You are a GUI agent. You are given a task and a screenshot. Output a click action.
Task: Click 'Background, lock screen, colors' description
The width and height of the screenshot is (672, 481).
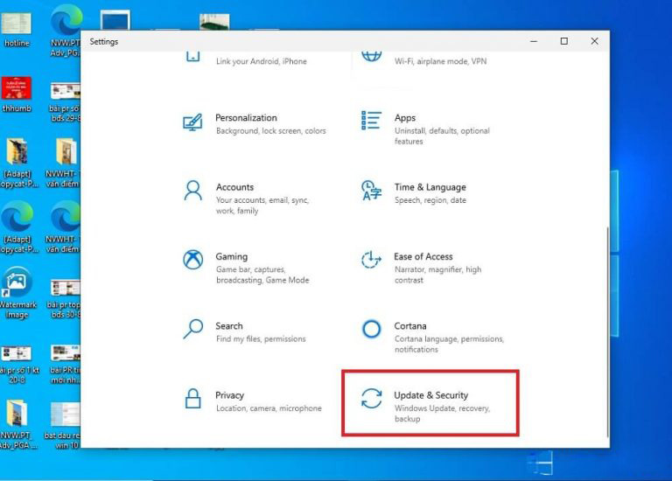271,130
